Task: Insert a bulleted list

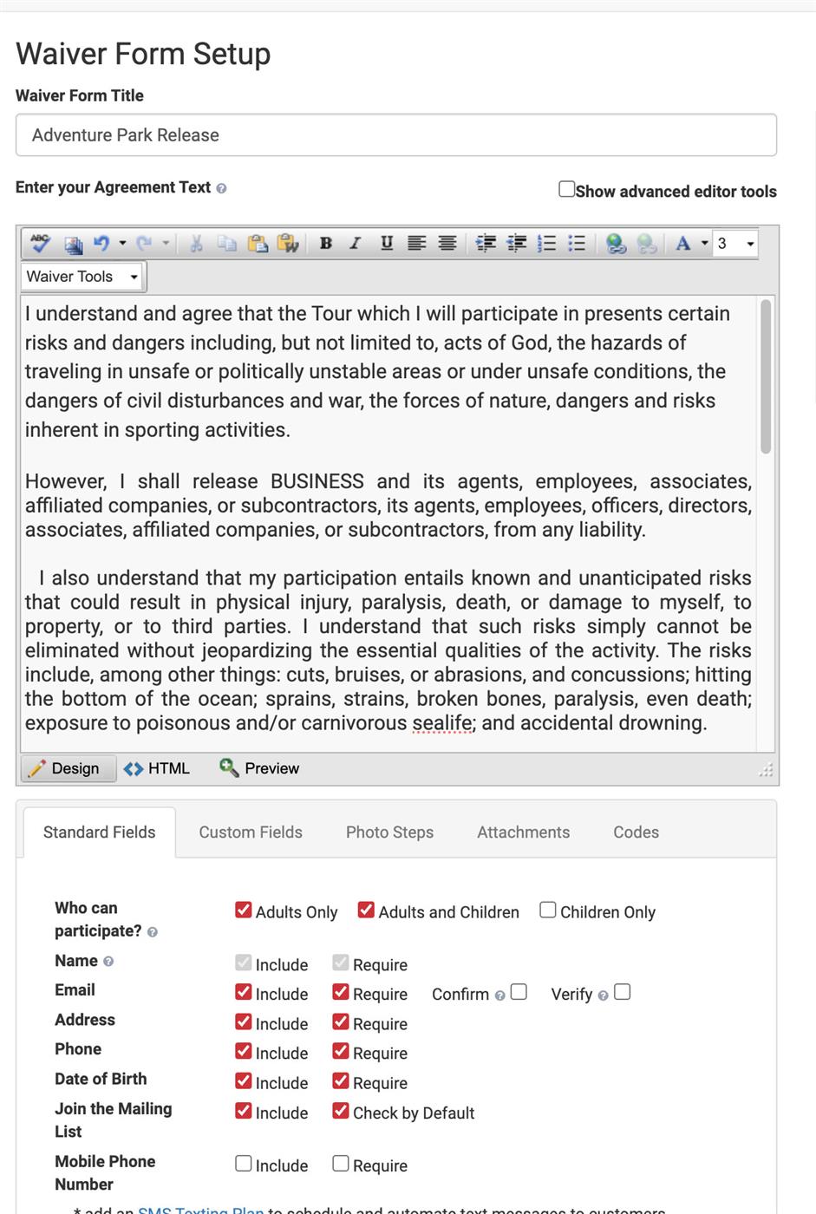Action: click(x=577, y=244)
